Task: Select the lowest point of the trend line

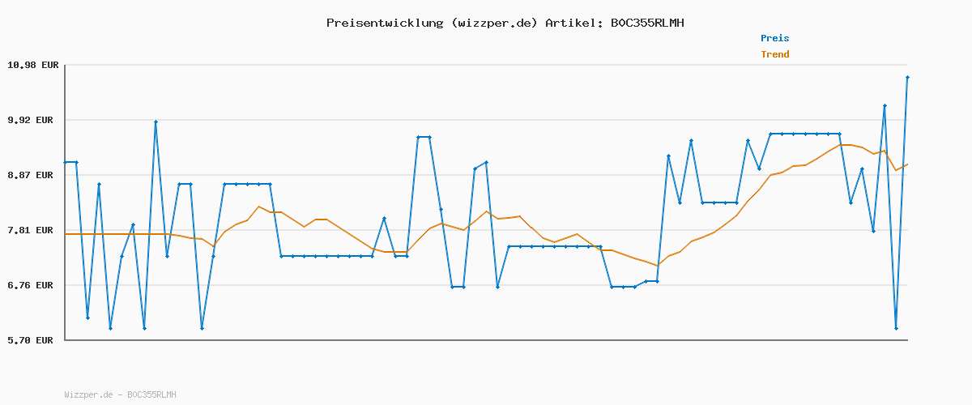Action: click(x=658, y=266)
